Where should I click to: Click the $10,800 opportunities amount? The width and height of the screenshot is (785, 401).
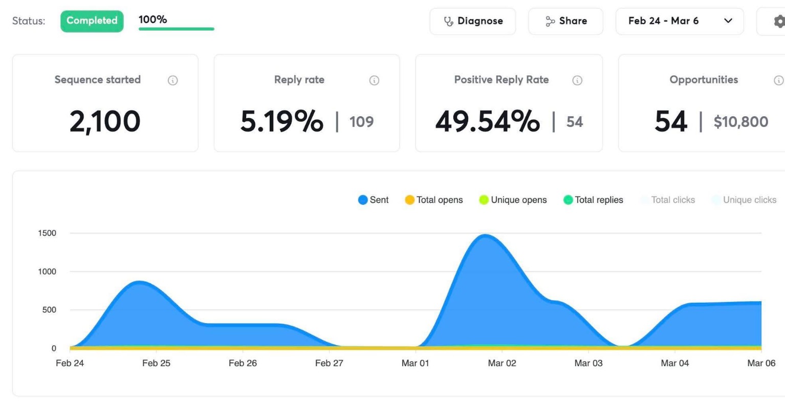pyautogui.click(x=740, y=122)
